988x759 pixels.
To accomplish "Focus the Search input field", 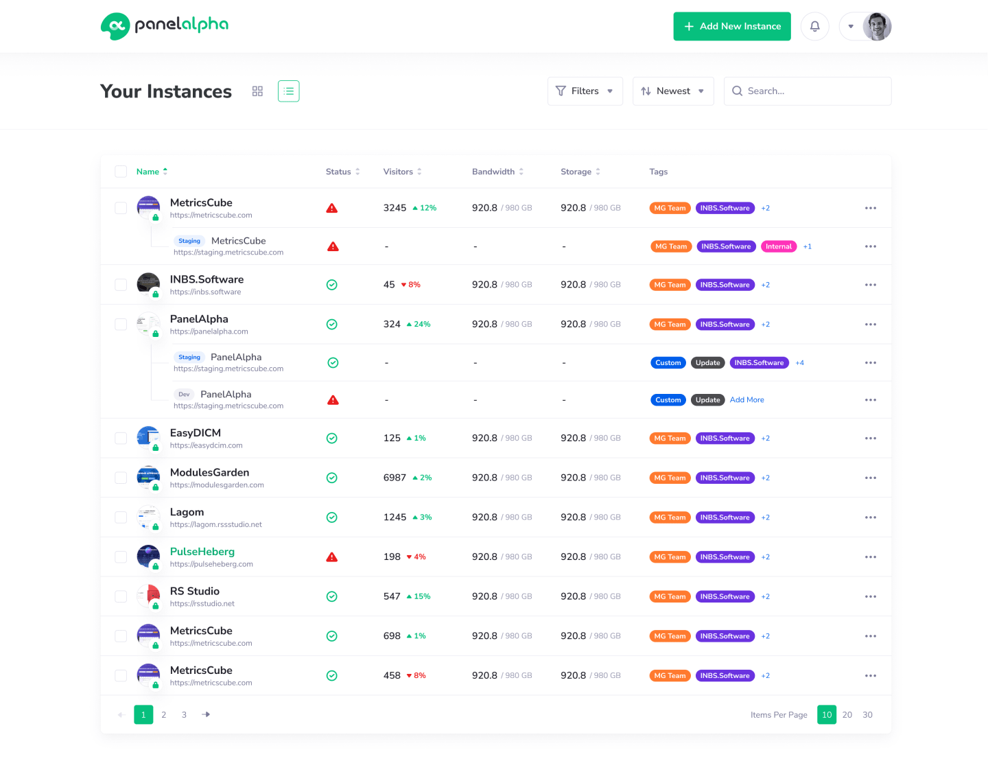I will (808, 91).
